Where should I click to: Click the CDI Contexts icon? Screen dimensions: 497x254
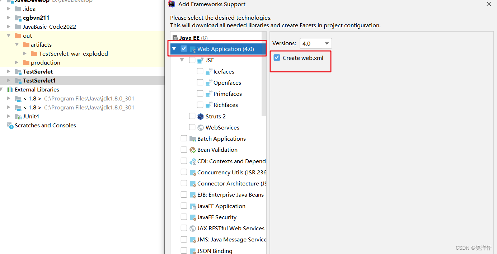193,161
